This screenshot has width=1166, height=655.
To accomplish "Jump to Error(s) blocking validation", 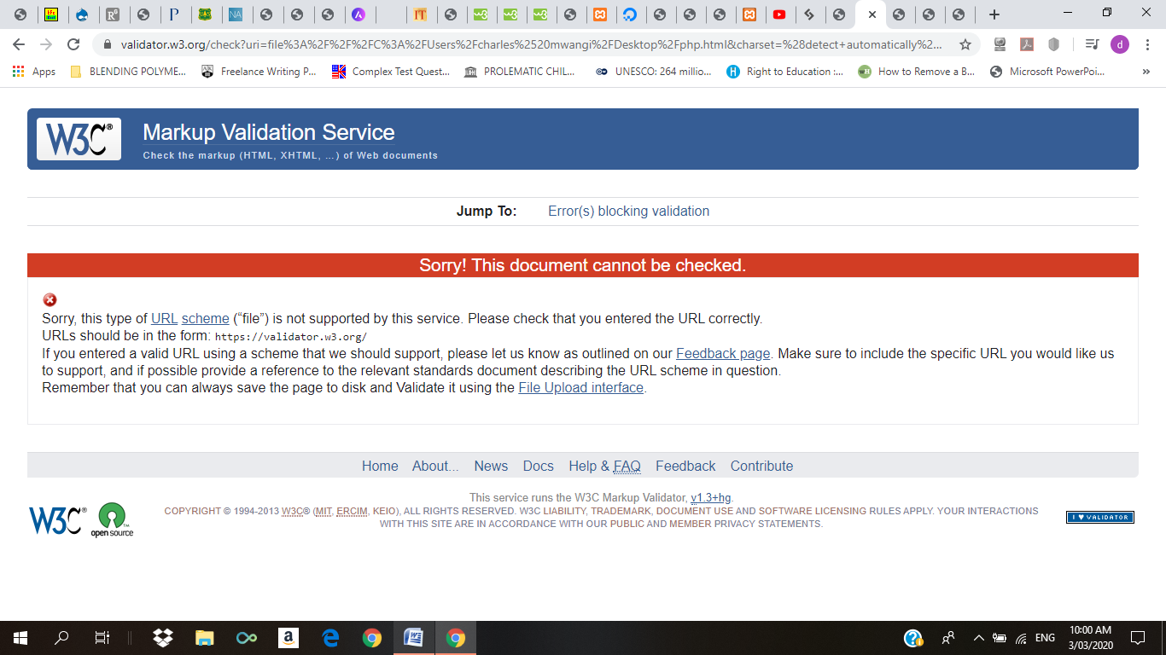I will 628,211.
